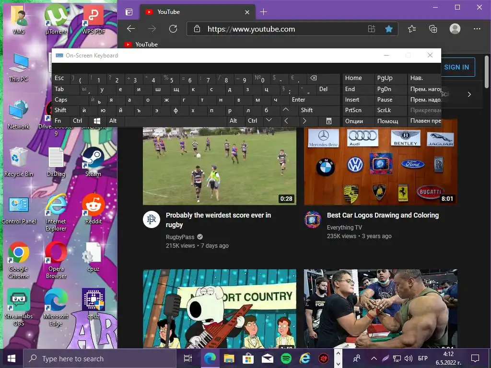491x368 pixels.
Task: Click the Windows logo key on the On-Screen Keyboard
Action: point(97,121)
